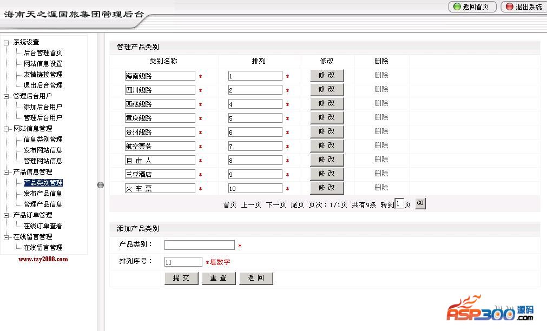Click 删除 link for 自由人 row

click(381, 160)
